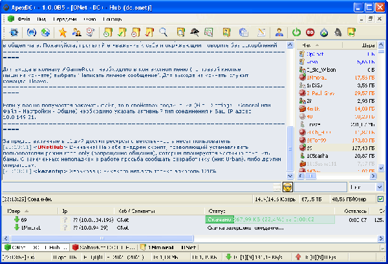Sort transfers by Юзер column header
388x264 pixels.
(30, 211)
